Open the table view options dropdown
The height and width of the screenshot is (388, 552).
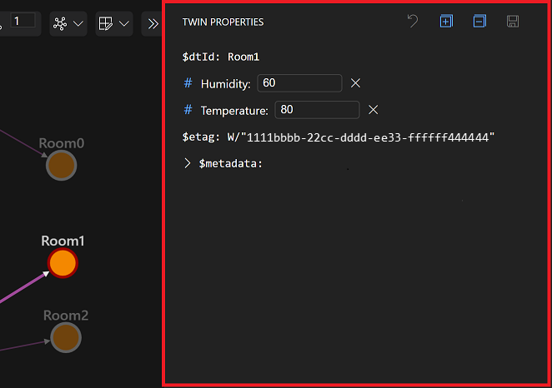point(113,23)
